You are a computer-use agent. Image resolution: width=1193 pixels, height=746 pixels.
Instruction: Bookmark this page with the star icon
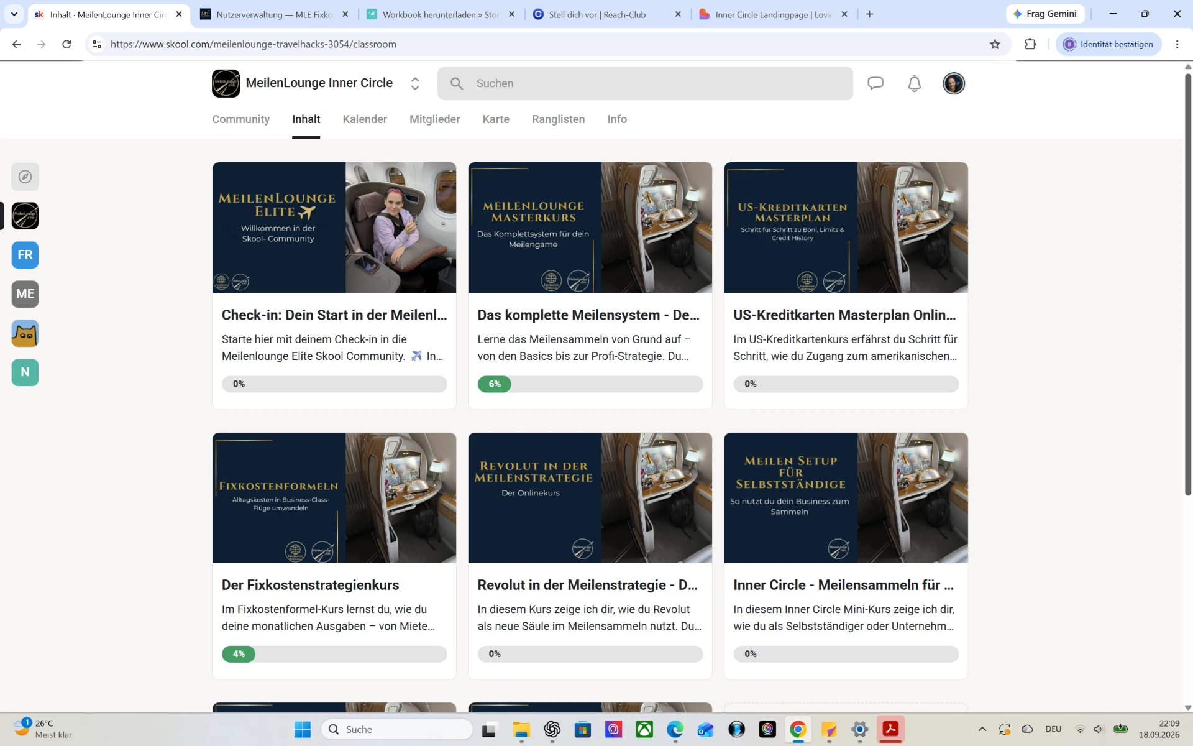click(995, 44)
